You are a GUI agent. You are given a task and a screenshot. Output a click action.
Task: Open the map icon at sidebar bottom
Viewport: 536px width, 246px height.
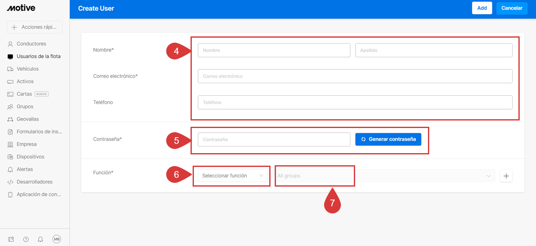pyautogui.click(x=11, y=239)
